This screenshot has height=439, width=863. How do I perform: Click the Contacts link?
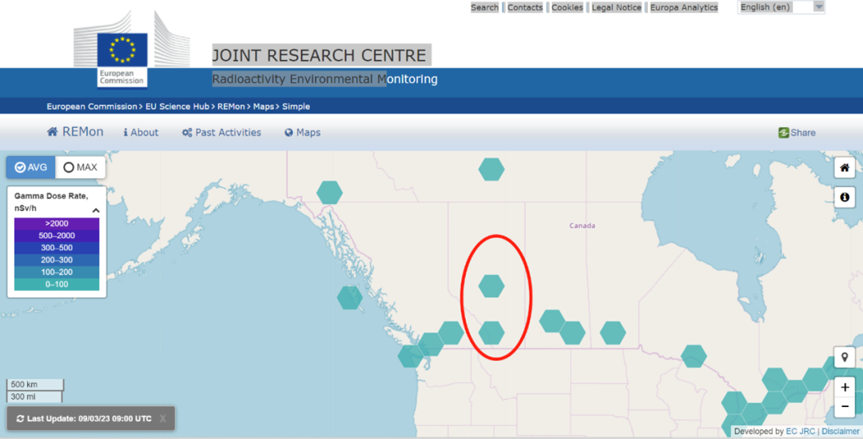click(x=524, y=7)
